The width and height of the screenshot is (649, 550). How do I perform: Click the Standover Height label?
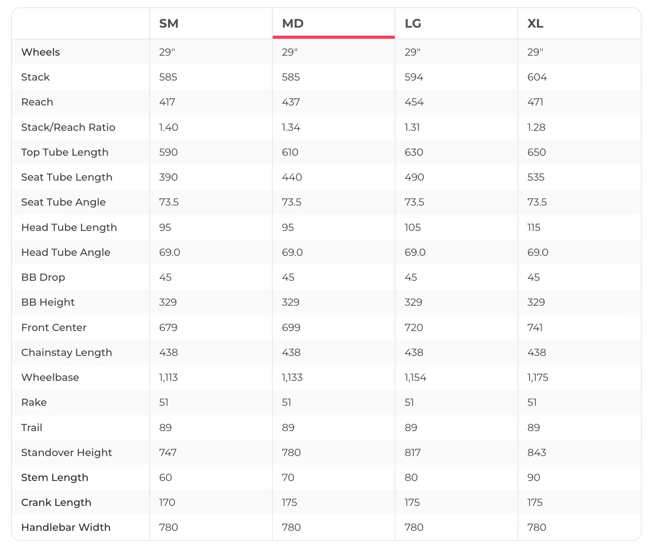click(x=67, y=453)
